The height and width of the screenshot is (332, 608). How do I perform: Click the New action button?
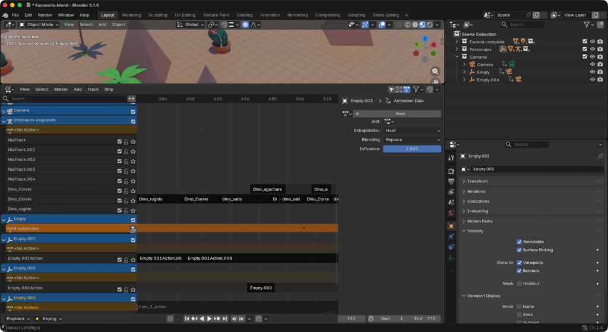point(400,114)
